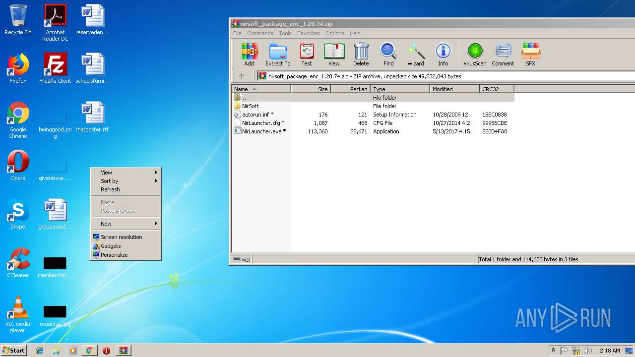Select VLC media player desktop icon

[x=18, y=314]
